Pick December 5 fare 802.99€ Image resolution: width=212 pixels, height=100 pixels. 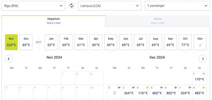tap(157, 93)
